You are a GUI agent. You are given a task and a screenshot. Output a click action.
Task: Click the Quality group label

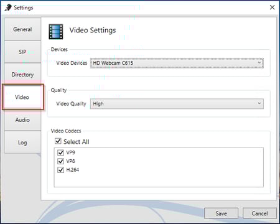58,90
